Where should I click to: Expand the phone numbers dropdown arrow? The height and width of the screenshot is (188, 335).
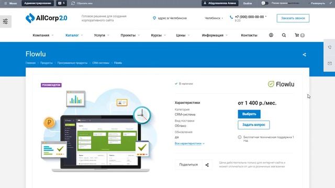coord(266,17)
